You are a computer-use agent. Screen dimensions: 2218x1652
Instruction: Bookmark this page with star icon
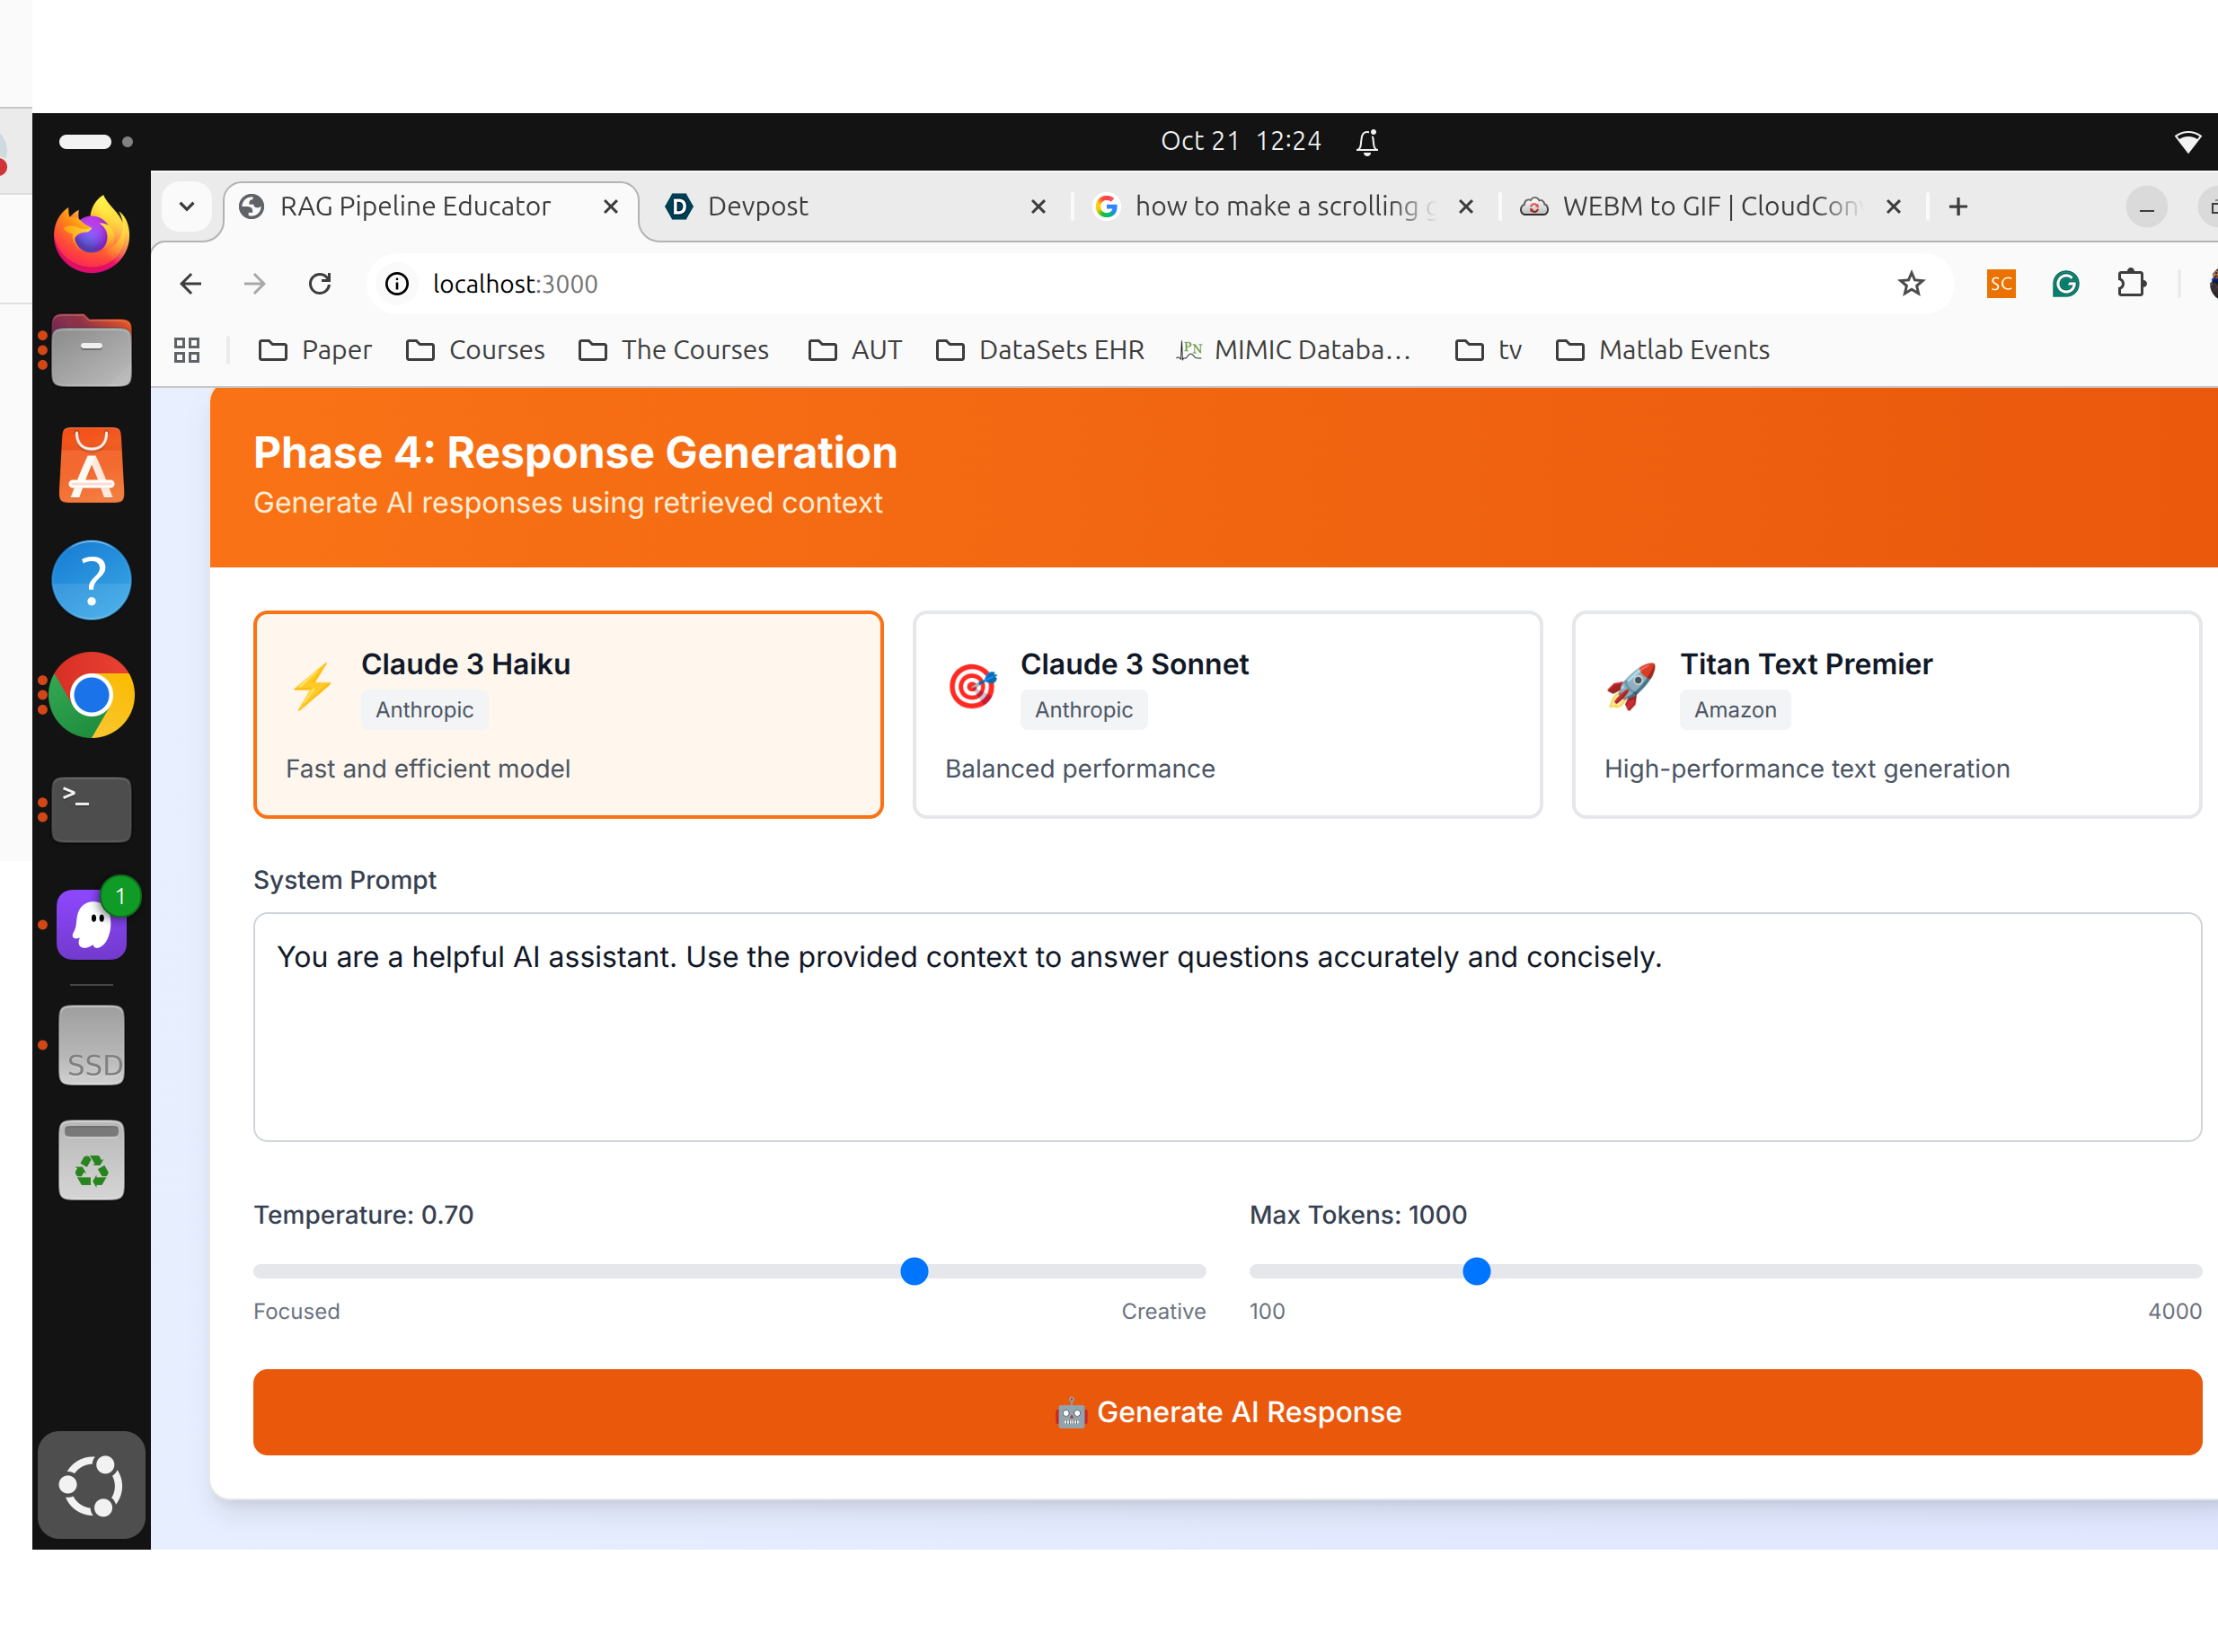click(x=1911, y=284)
